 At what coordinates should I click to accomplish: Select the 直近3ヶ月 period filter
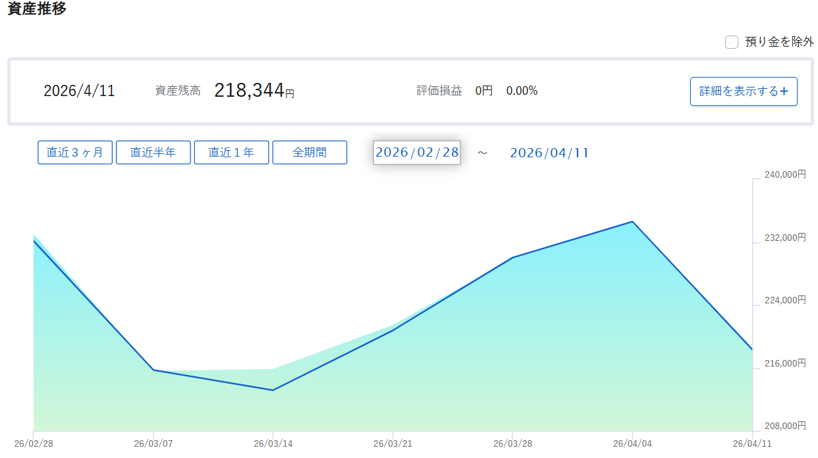click(75, 153)
